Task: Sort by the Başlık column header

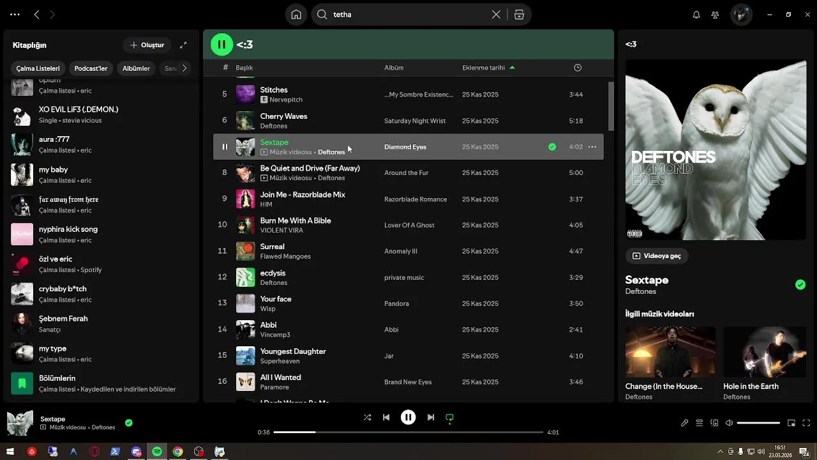Action: coord(244,68)
